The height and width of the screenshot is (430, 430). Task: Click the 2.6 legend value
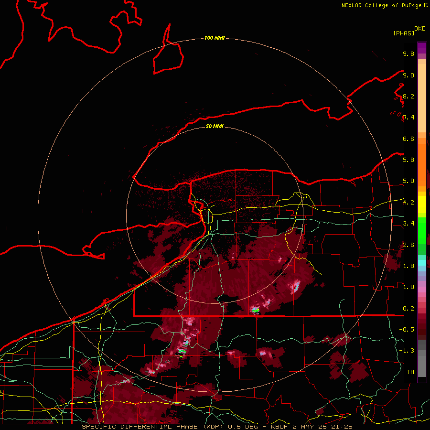coord(408,245)
